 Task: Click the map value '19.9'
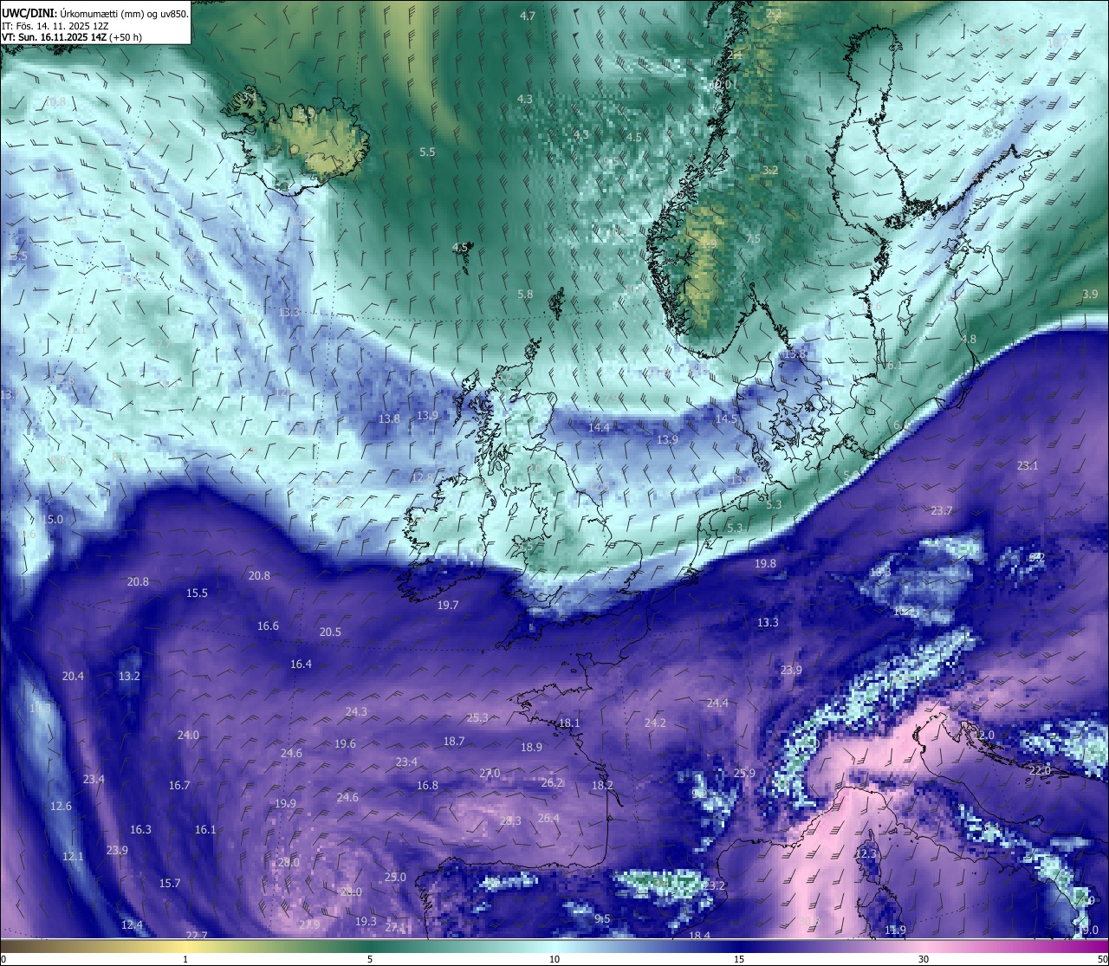pyautogui.click(x=285, y=803)
